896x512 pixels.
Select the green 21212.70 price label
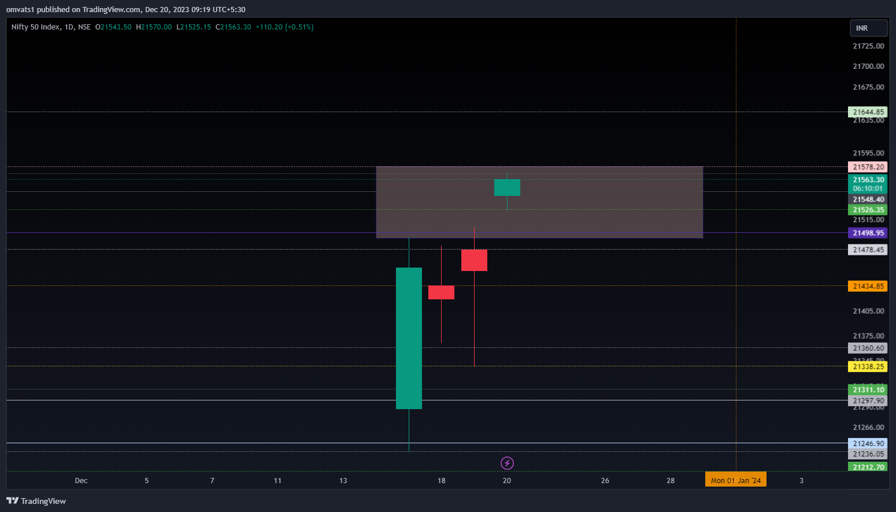click(868, 467)
